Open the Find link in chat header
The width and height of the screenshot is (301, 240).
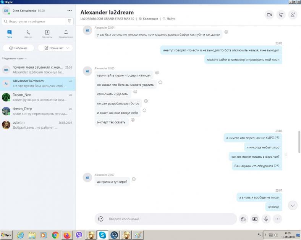pyautogui.click(x=169, y=19)
